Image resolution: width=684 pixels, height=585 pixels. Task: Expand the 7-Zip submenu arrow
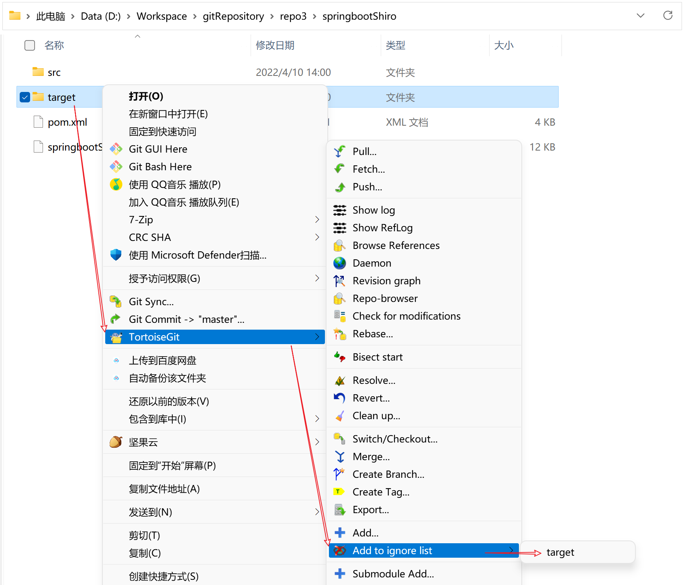[317, 220]
